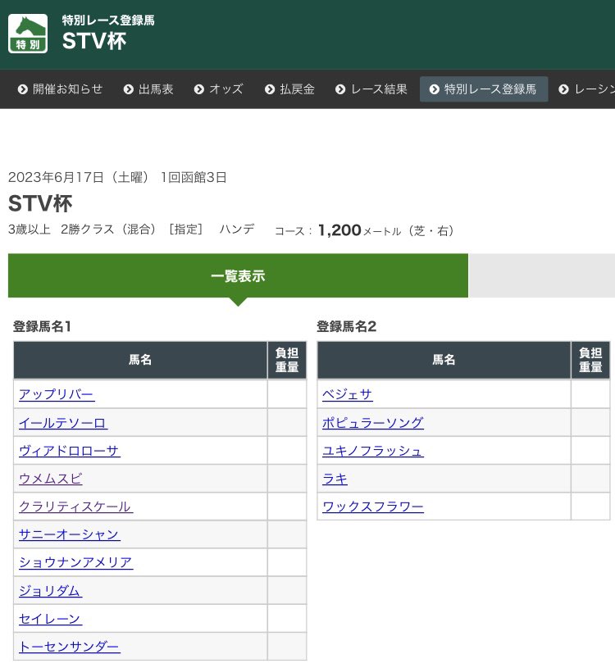This screenshot has width=615, height=668.
Task: Click the arrow icon beside 特別レース登録馬
Action: [x=435, y=89]
